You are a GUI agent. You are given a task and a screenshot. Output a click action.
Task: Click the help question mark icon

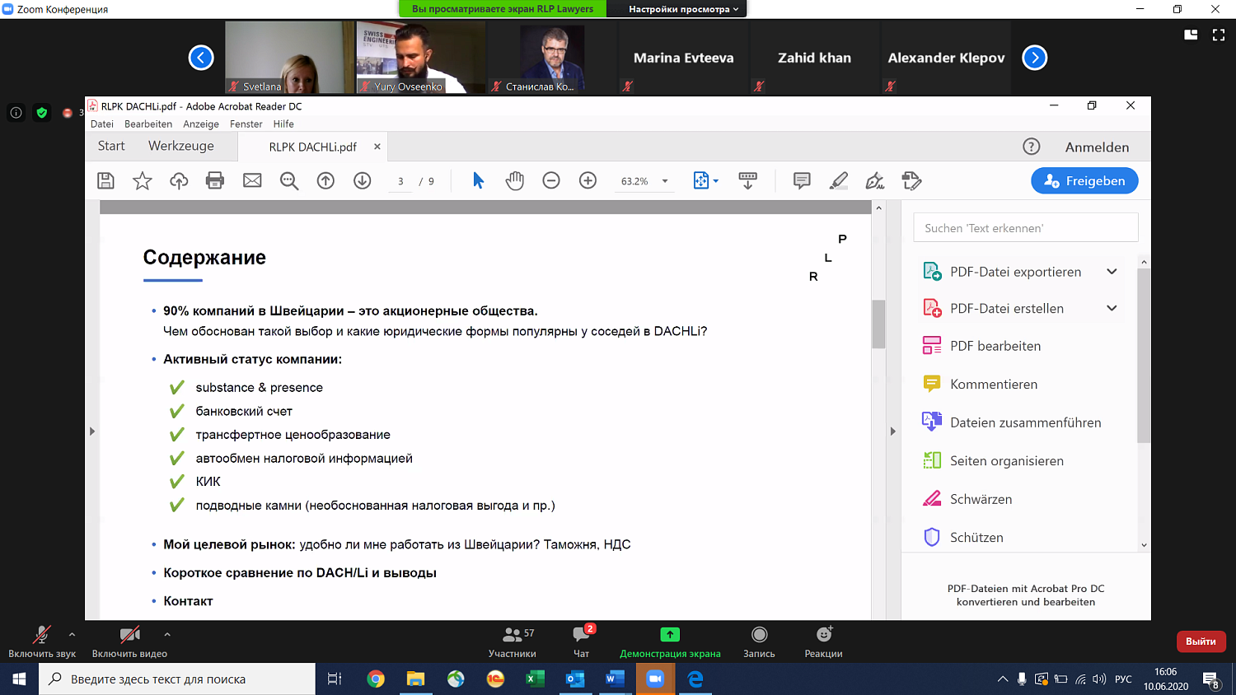[x=1031, y=147]
